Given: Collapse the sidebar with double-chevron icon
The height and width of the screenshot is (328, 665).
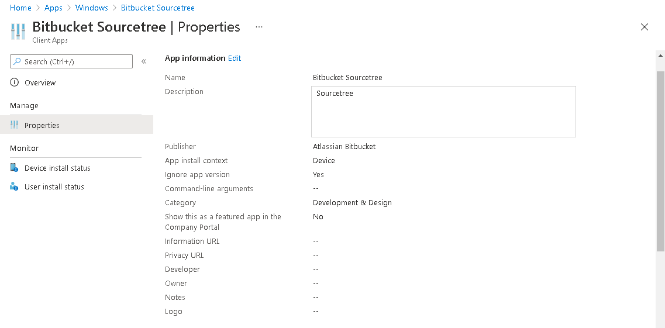Looking at the screenshot, I should pos(144,61).
